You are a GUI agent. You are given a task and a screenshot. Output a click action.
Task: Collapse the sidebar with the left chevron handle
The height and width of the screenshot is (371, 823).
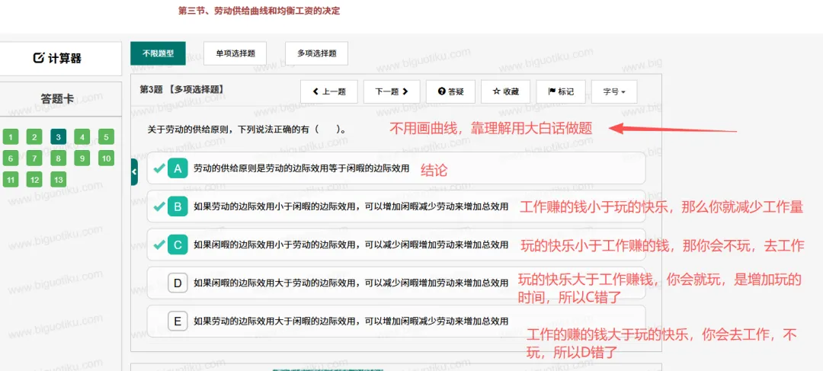pos(134,171)
